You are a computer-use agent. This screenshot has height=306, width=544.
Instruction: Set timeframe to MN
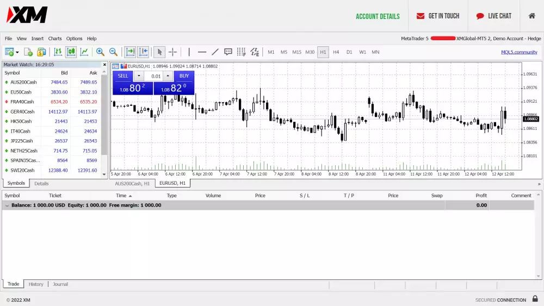(x=375, y=52)
